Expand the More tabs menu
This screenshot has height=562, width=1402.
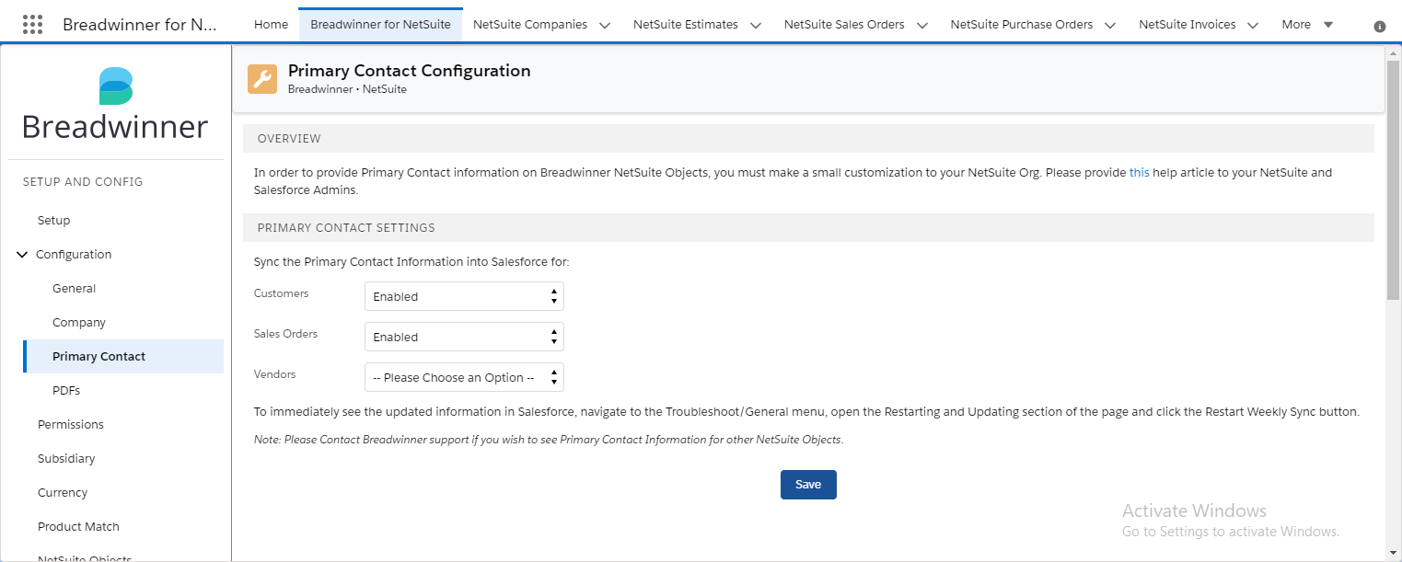pyautogui.click(x=1307, y=25)
